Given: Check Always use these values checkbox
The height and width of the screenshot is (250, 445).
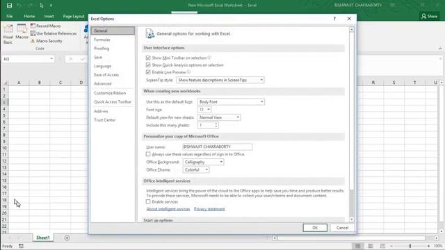Looking at the screenshot, I should pyautogui.click(x=148, y=154).
